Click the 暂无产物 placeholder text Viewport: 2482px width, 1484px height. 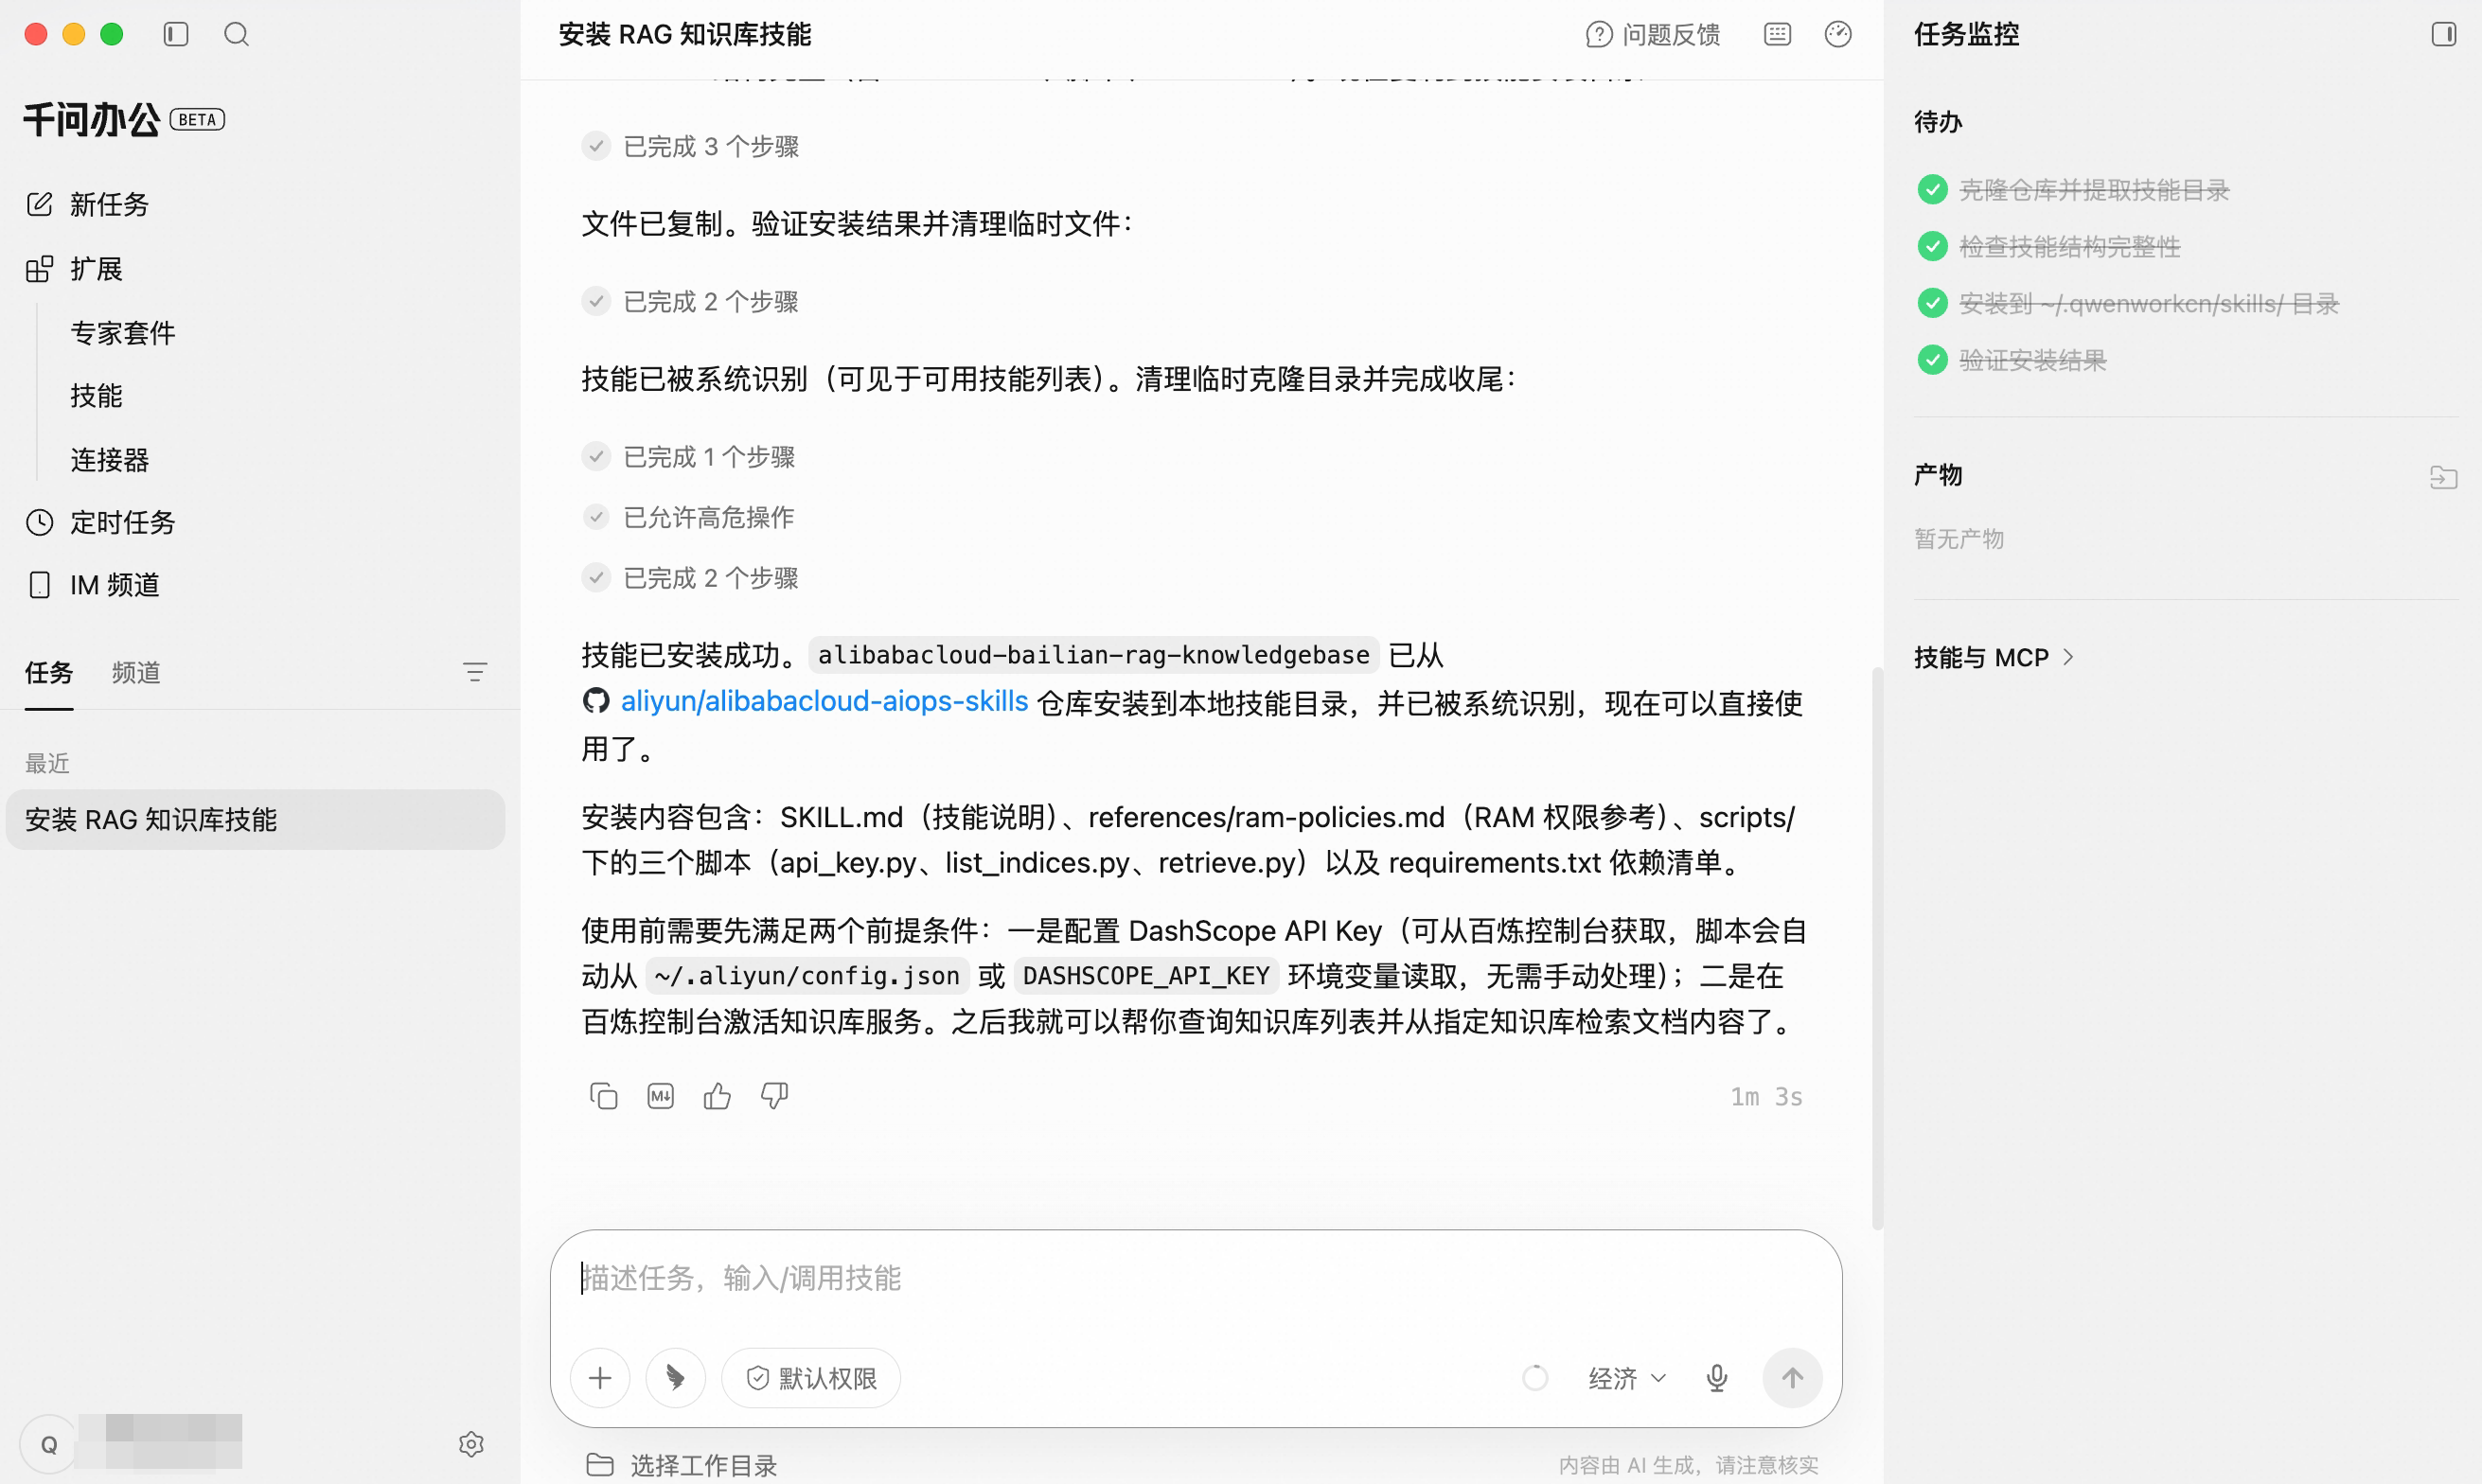point(1959,538)
